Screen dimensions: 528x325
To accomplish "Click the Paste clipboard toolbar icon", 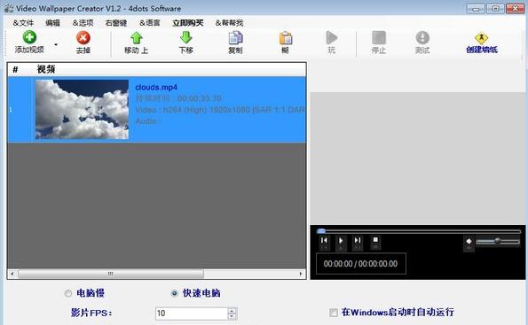I will 285,38.
